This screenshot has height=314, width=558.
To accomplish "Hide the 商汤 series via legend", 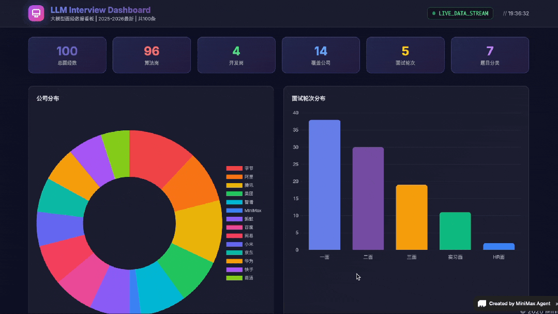I will tap(240, 278).
